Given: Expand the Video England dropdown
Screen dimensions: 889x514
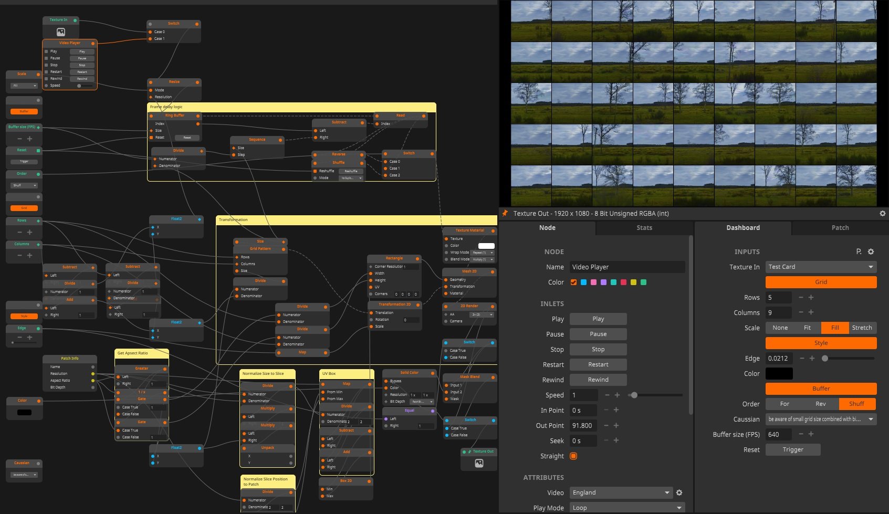Looking at the screenshot, I should 621,492.
